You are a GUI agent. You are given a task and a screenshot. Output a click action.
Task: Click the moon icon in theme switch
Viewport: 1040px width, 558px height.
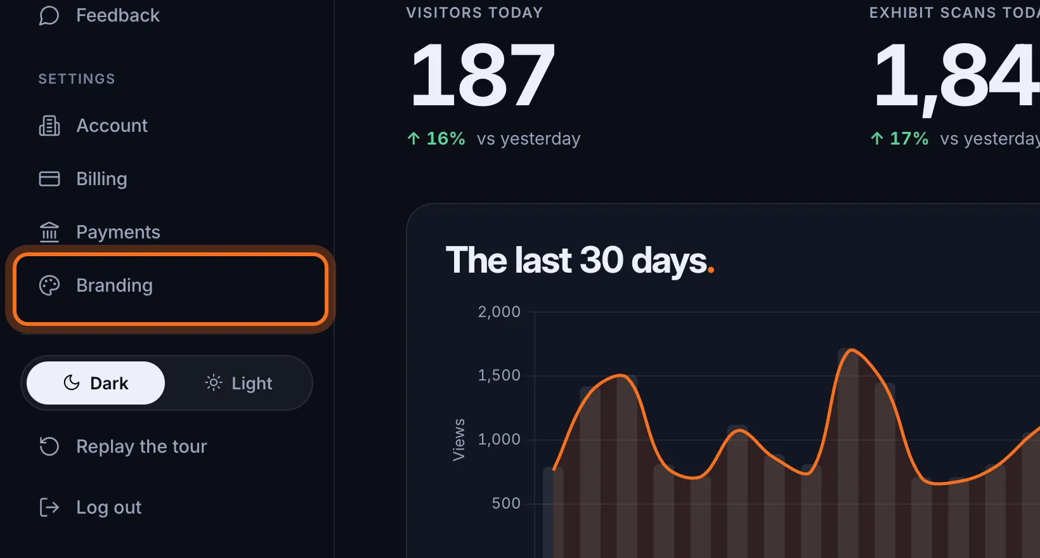click(72, 382)
